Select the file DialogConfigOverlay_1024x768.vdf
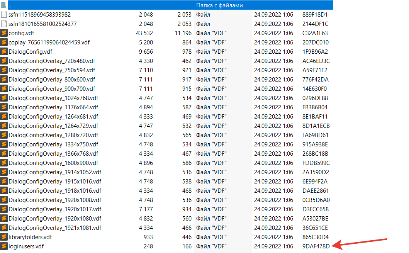409x253 pixels. pyautogui.click(x=53, y=98)
